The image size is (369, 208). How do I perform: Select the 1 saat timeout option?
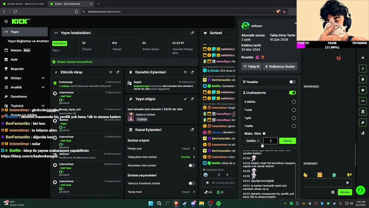pos(294,110)
